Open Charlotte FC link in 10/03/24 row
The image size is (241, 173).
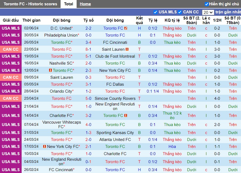click(x=115, y=154)
